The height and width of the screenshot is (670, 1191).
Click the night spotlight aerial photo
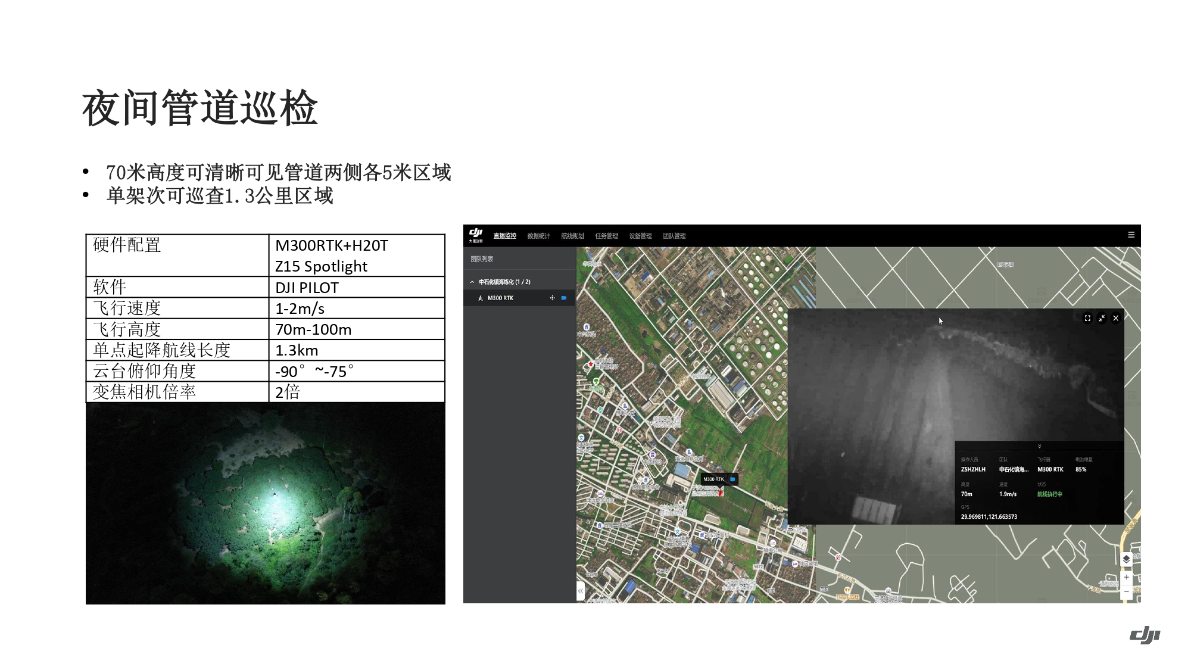point(266,504)
